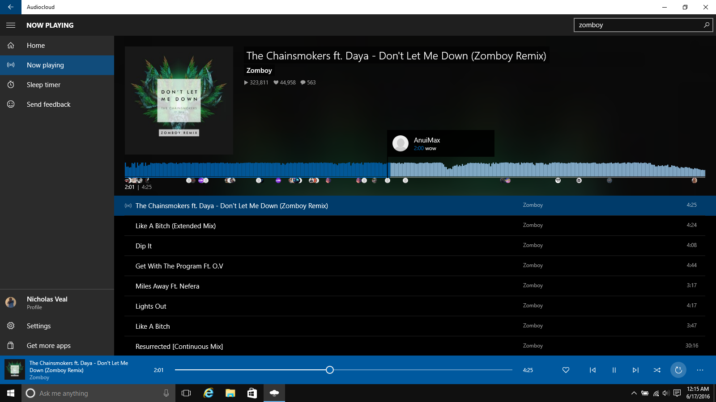Open volume control in system tray
This screenshot has height=402, width=716.
[x=666, y=393]
